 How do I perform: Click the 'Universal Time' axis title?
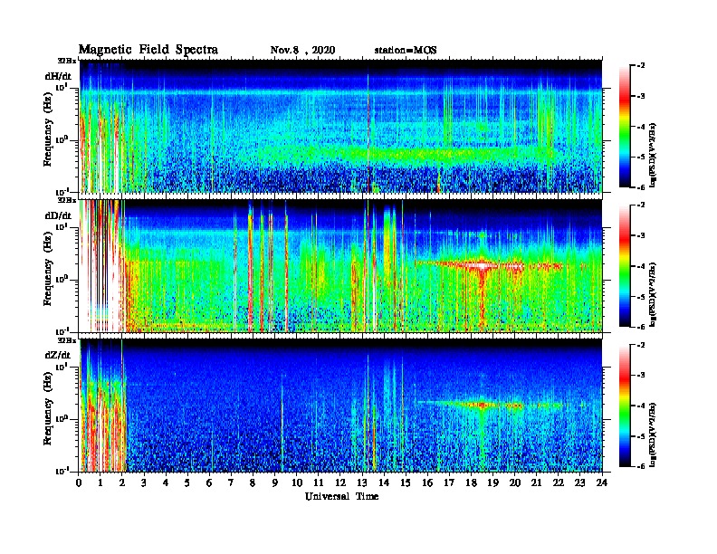pos(342,496)
